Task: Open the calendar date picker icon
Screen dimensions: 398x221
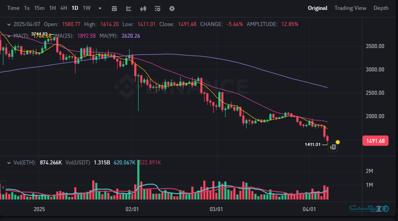Action: coord(114,8)
